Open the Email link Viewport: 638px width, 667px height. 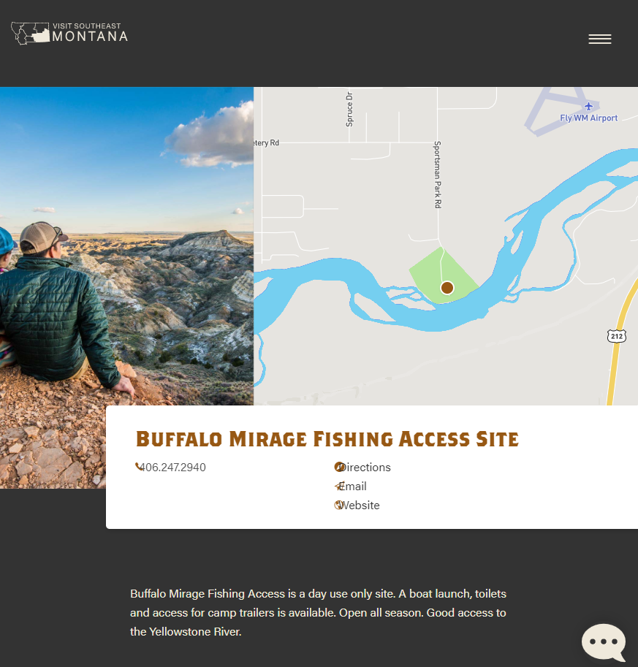point(351,487)
